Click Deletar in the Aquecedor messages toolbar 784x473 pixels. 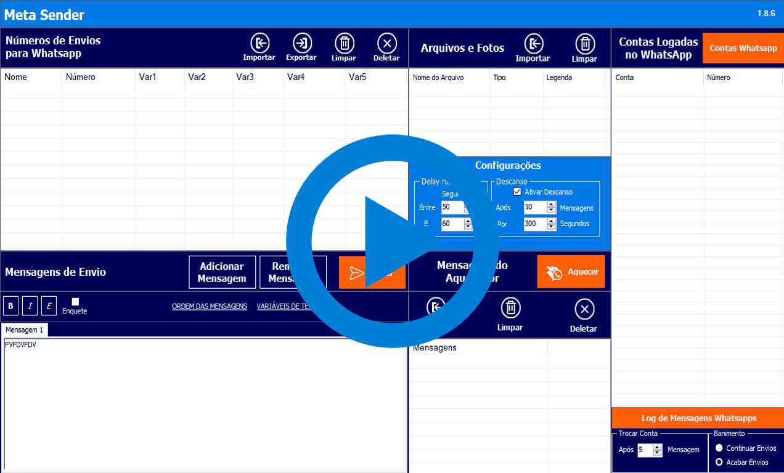click(584, 315)
